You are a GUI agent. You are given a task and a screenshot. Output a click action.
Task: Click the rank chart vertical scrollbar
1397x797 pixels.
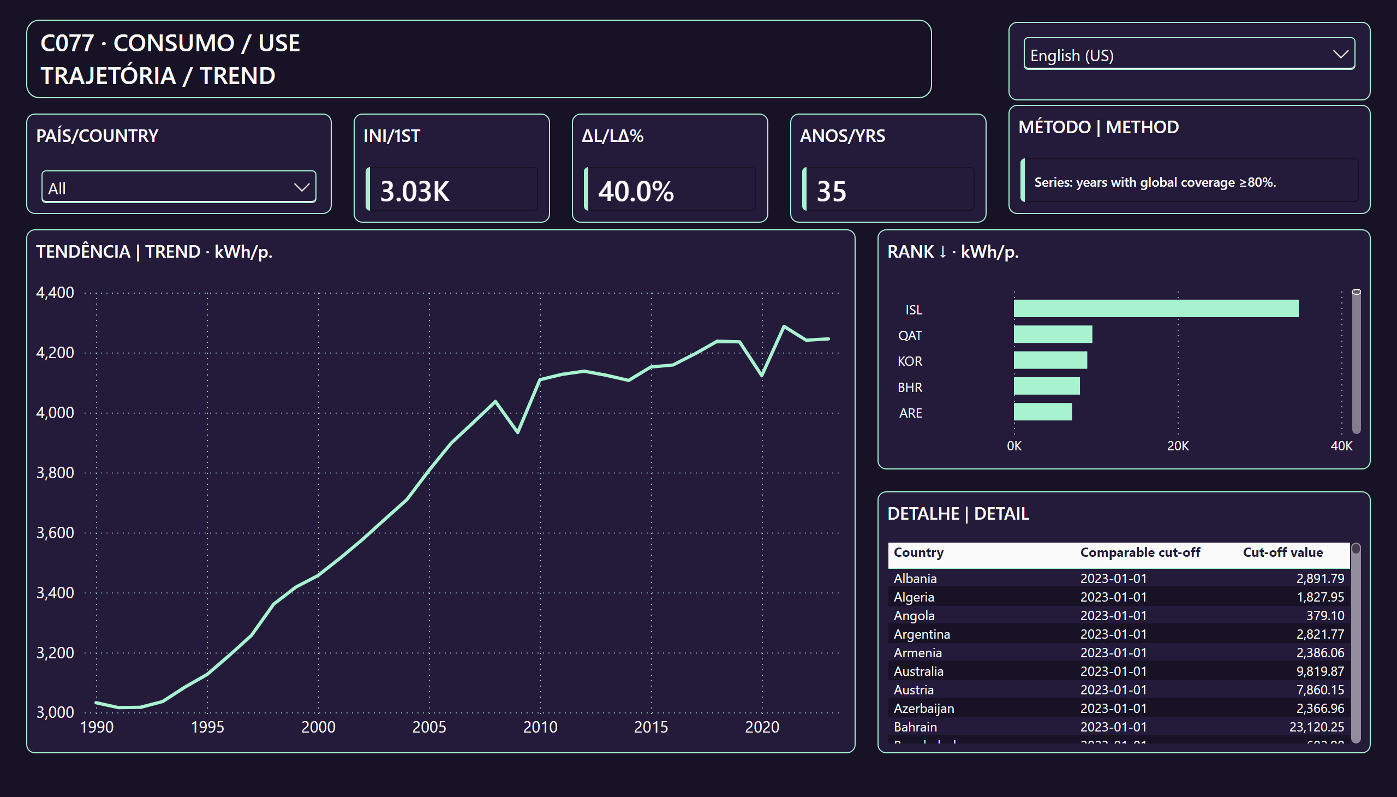(x=1356, y=361)
